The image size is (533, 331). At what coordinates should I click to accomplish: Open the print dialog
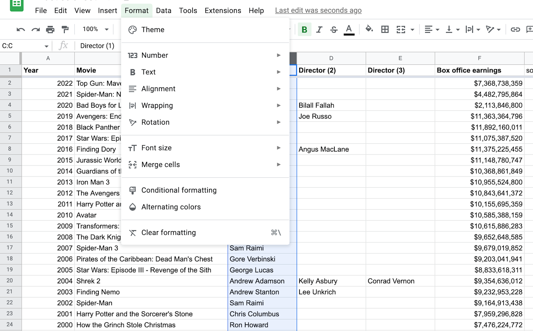tap(50, 29)
